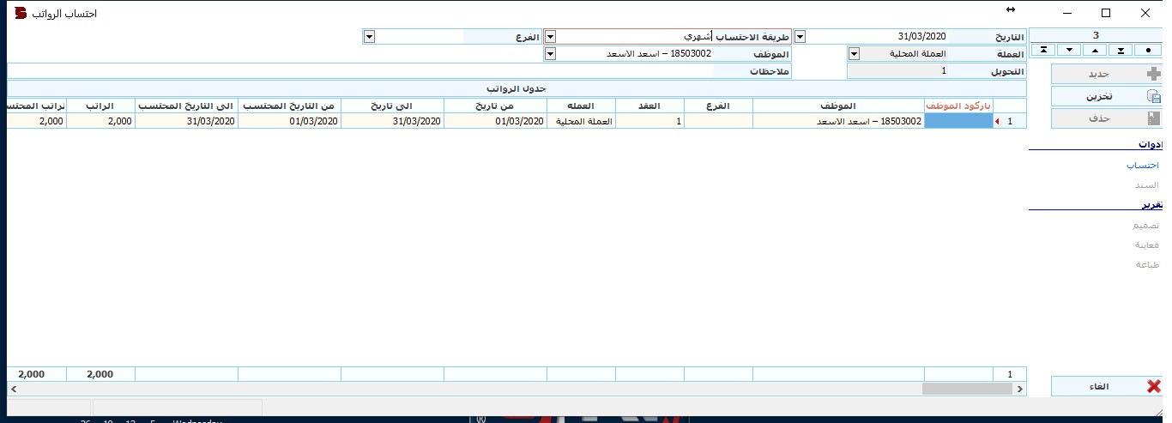Click the احتساب (calculate) link
The image size is (1172, 423).
(x=1142, y=165)
